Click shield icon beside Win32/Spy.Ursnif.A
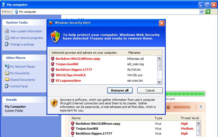 coord(53,75)
